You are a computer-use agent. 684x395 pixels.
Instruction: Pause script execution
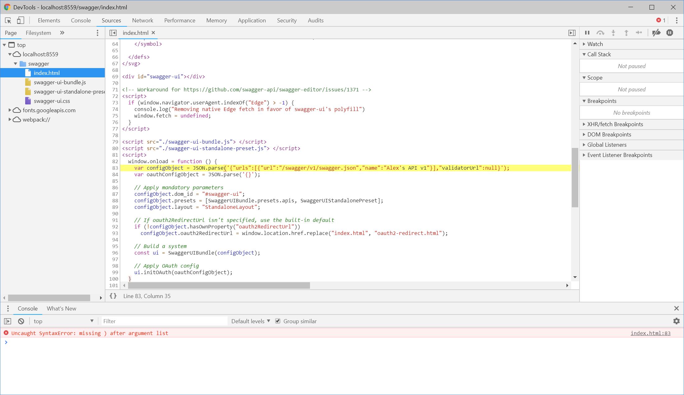click(587, 33)
